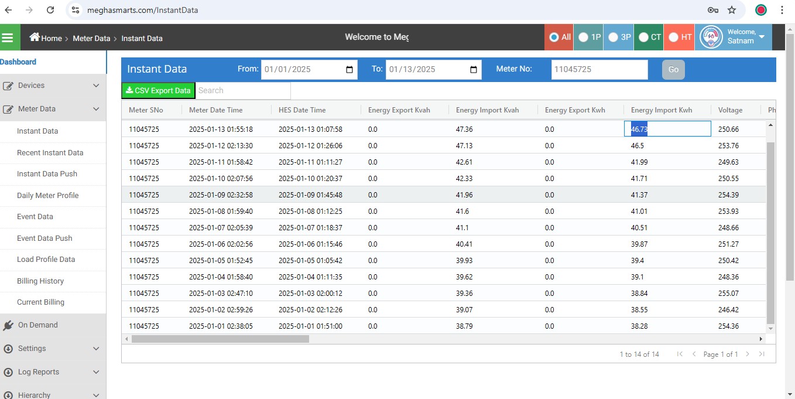Open Instant Data Push in sidebar
This screenshot has height=399, width=795.
coord(47,174)
